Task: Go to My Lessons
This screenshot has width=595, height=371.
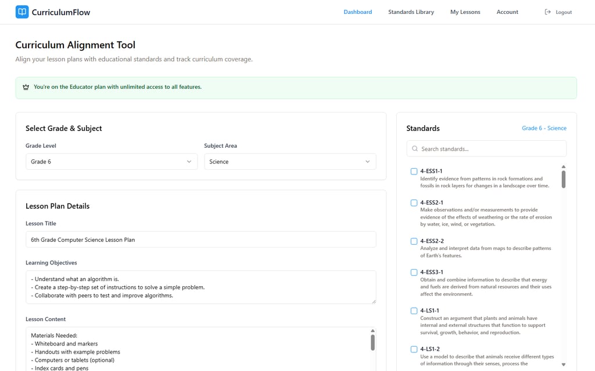Action: click(465, 12)
